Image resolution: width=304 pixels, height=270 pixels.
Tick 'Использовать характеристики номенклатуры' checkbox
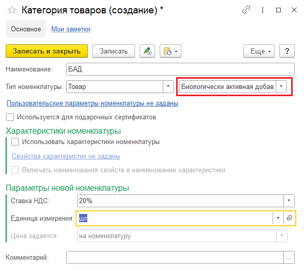[x=15, y=142]
